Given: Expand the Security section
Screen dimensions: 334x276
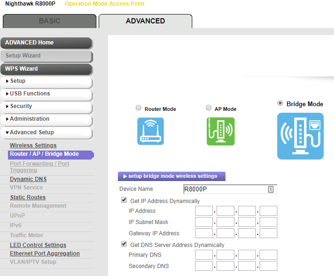Looking at the screenshot, I should click(47, 107).
